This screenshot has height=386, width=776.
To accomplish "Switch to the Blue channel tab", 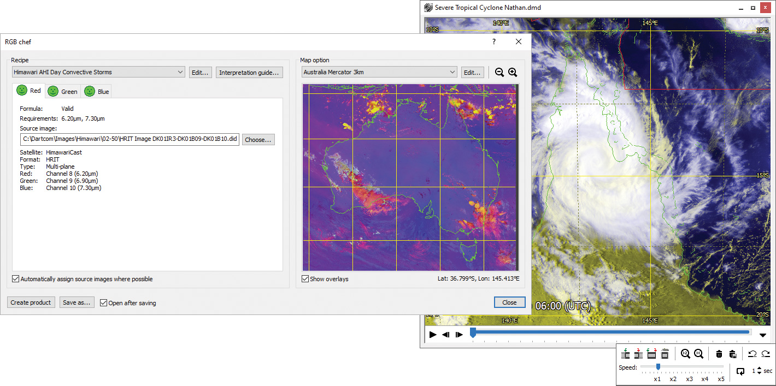I will click(97, 91).
